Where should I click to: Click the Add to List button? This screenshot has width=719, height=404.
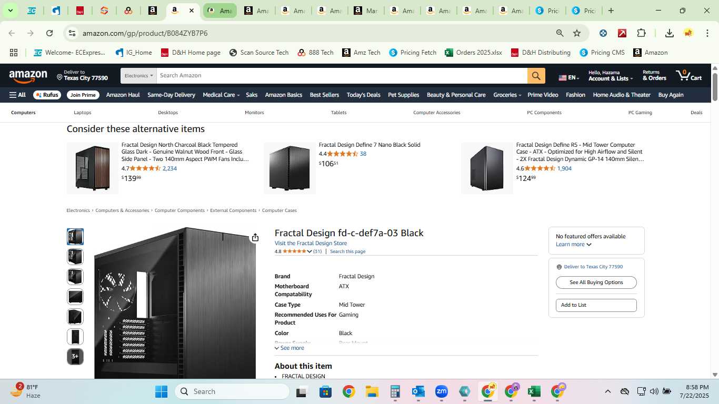coord(596,305)
